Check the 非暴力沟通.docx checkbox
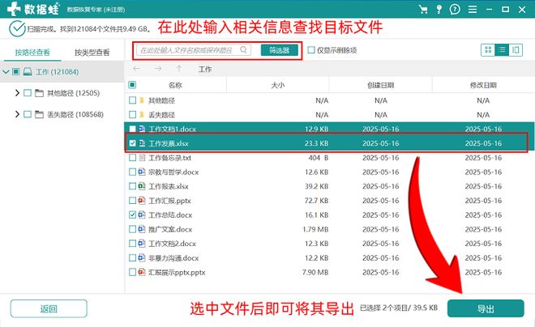 coord(132,258)
